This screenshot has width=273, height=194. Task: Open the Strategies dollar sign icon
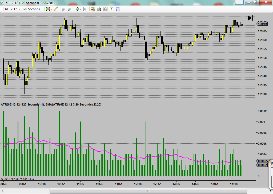coord(111,9)
